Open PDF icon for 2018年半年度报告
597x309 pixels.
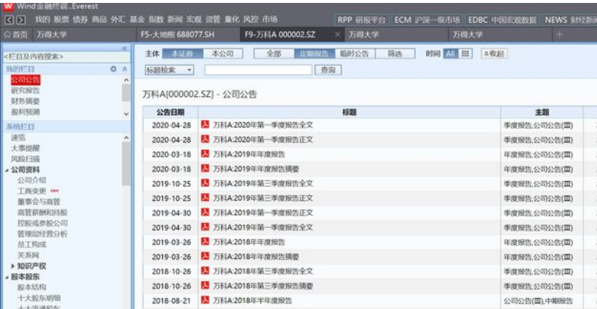205,300
